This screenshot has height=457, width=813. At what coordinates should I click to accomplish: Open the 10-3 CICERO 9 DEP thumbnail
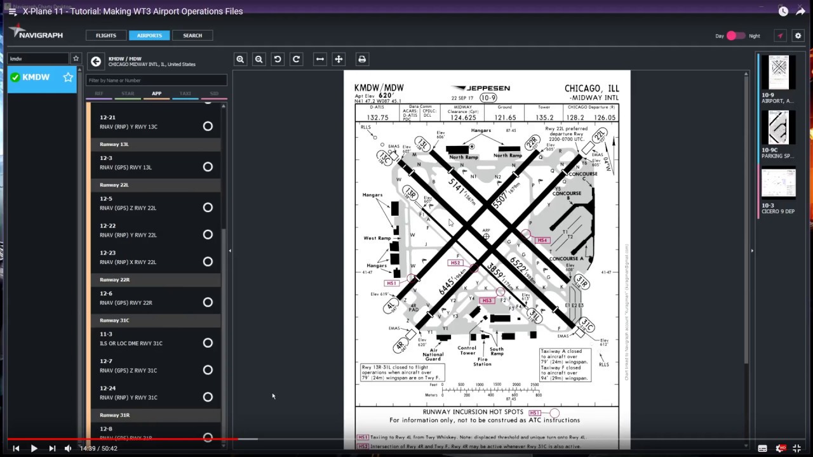click(778, 190)
